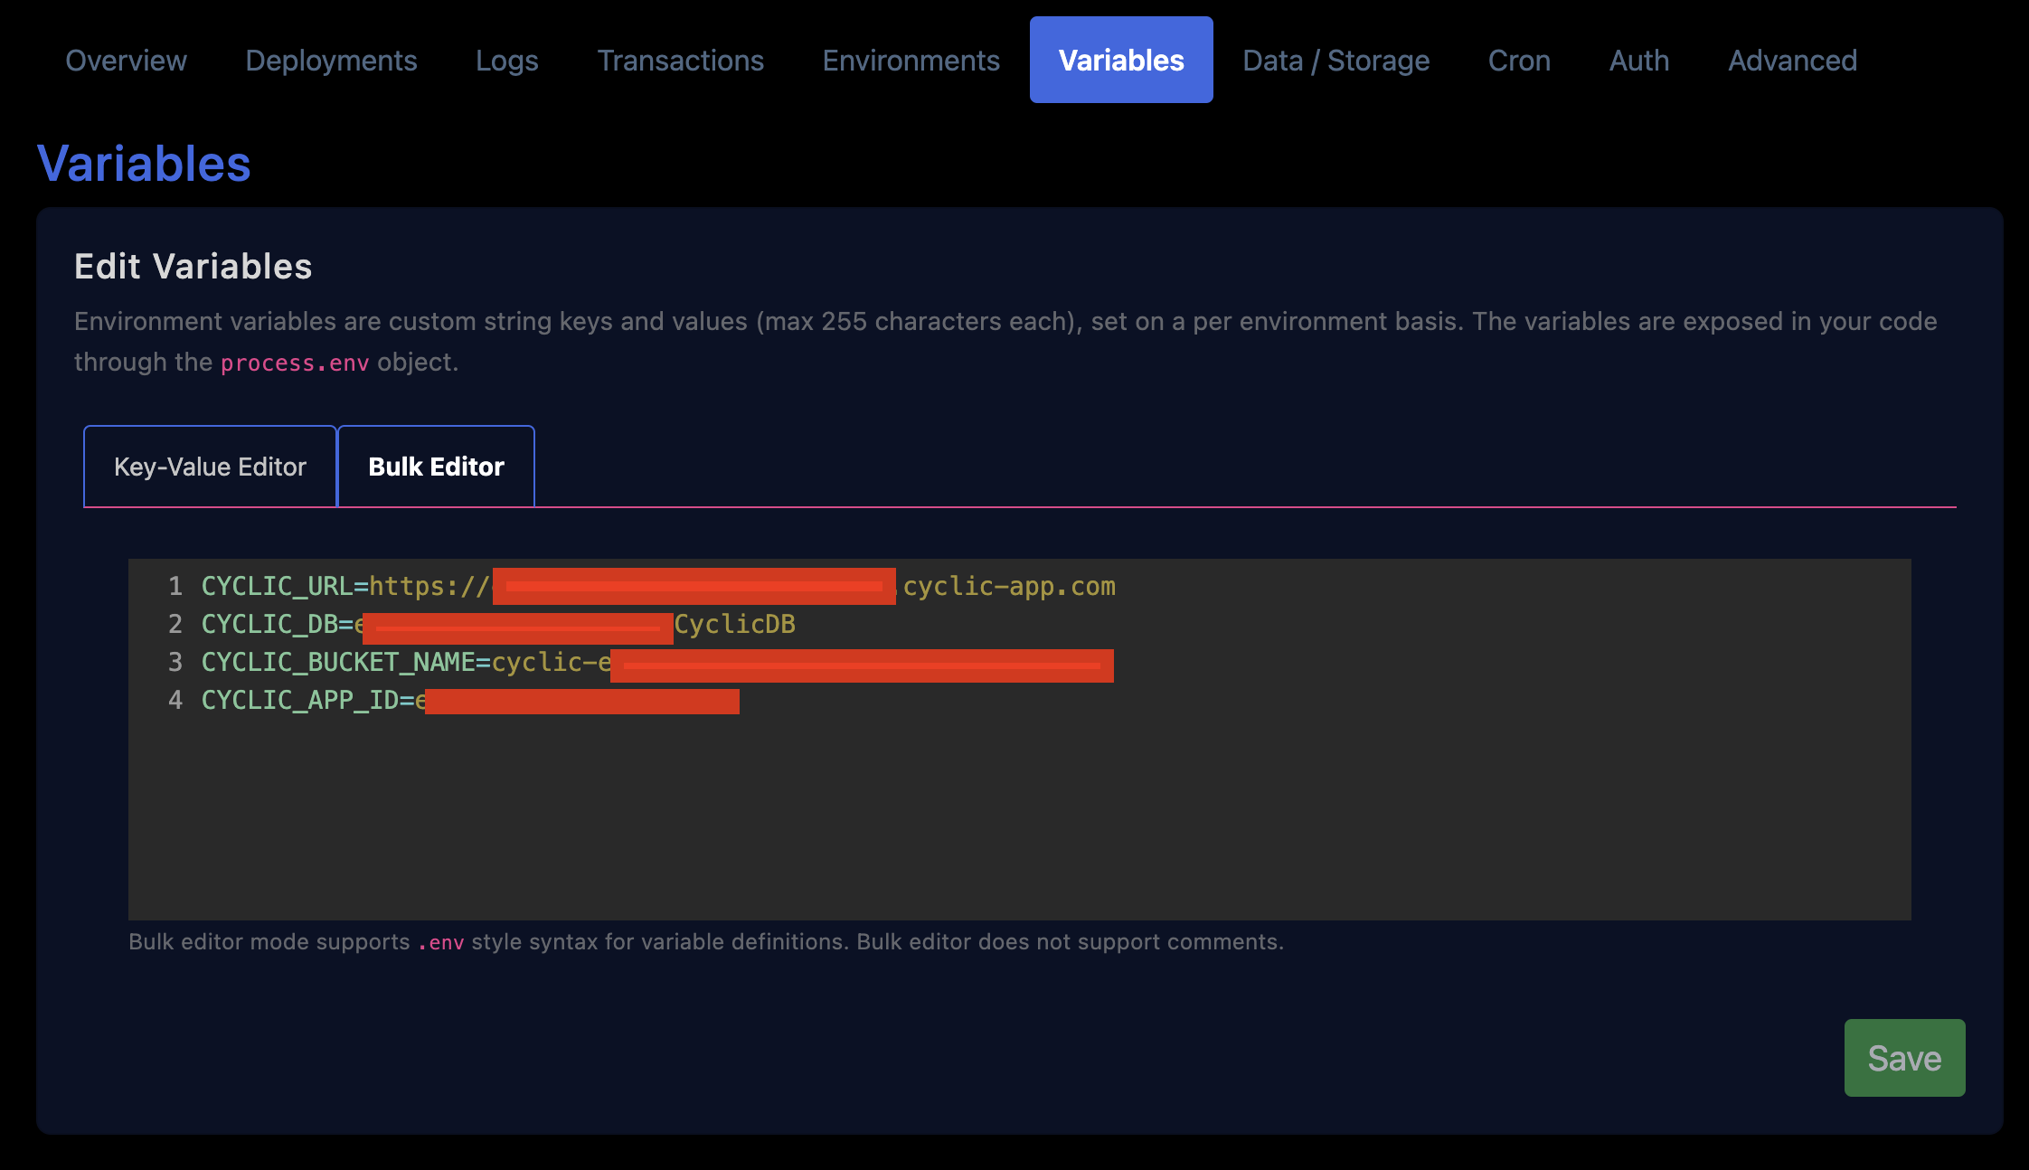Go to the Transactions tab
Viewport: 2029px width, 1170px height.
click(680, 61)
